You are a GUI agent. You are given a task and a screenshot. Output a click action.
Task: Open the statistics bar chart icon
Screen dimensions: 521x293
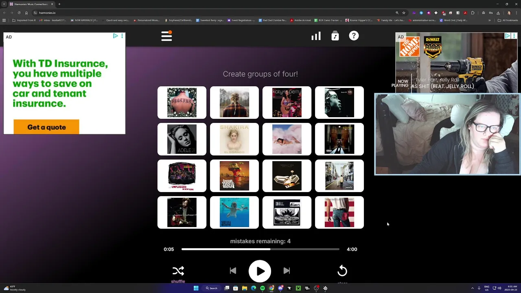(316, 36)
